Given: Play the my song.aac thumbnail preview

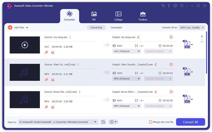Looking at the screenshot, I should [25, 45].
